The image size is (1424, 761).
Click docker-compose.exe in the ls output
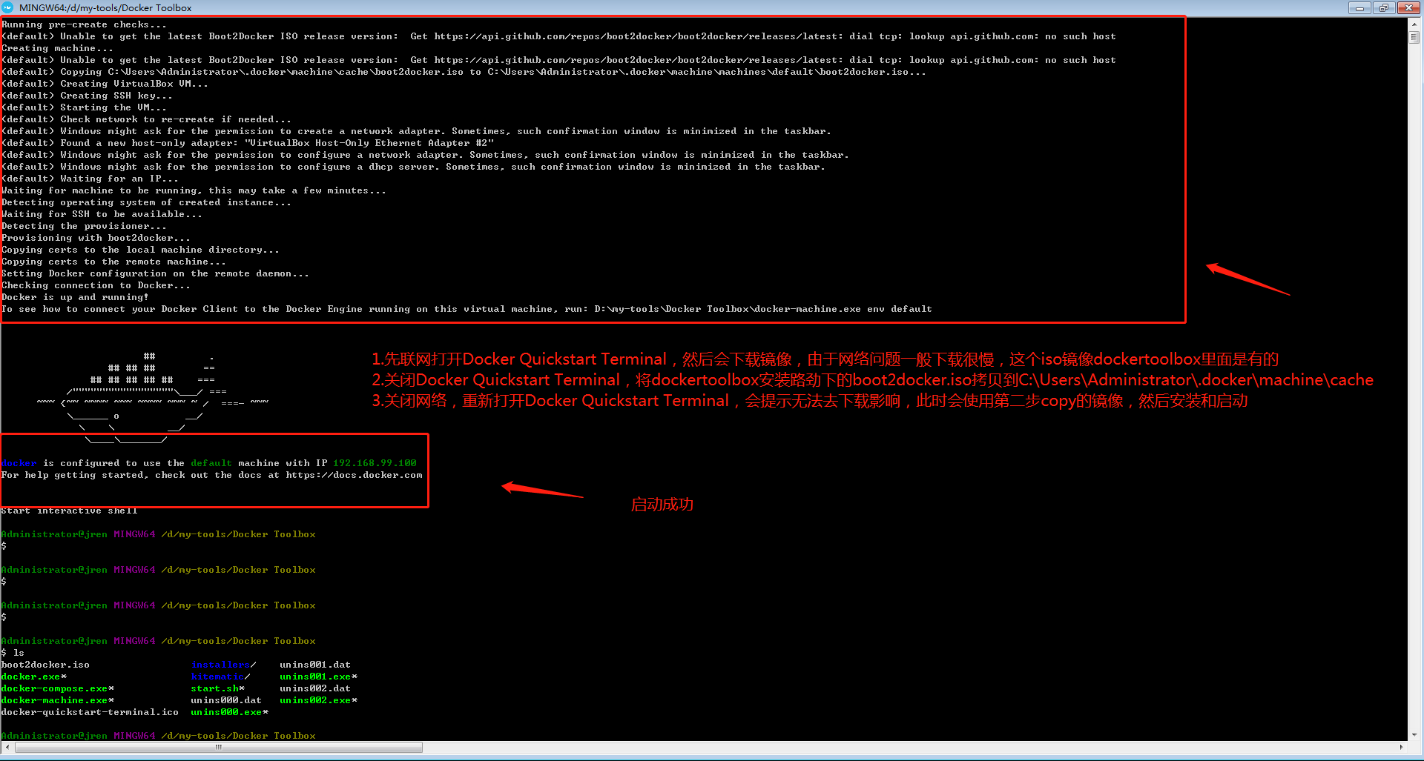55,688
